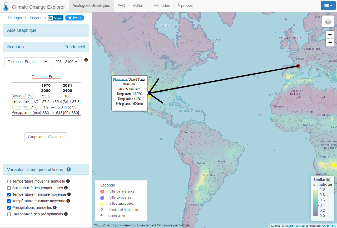
Task: Zoom in on the map
Action: [330, 35]
